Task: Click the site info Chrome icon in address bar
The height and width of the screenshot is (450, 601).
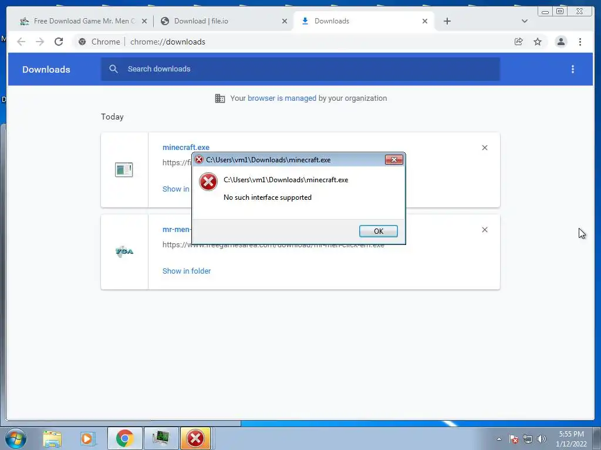Action: (82, 42)
